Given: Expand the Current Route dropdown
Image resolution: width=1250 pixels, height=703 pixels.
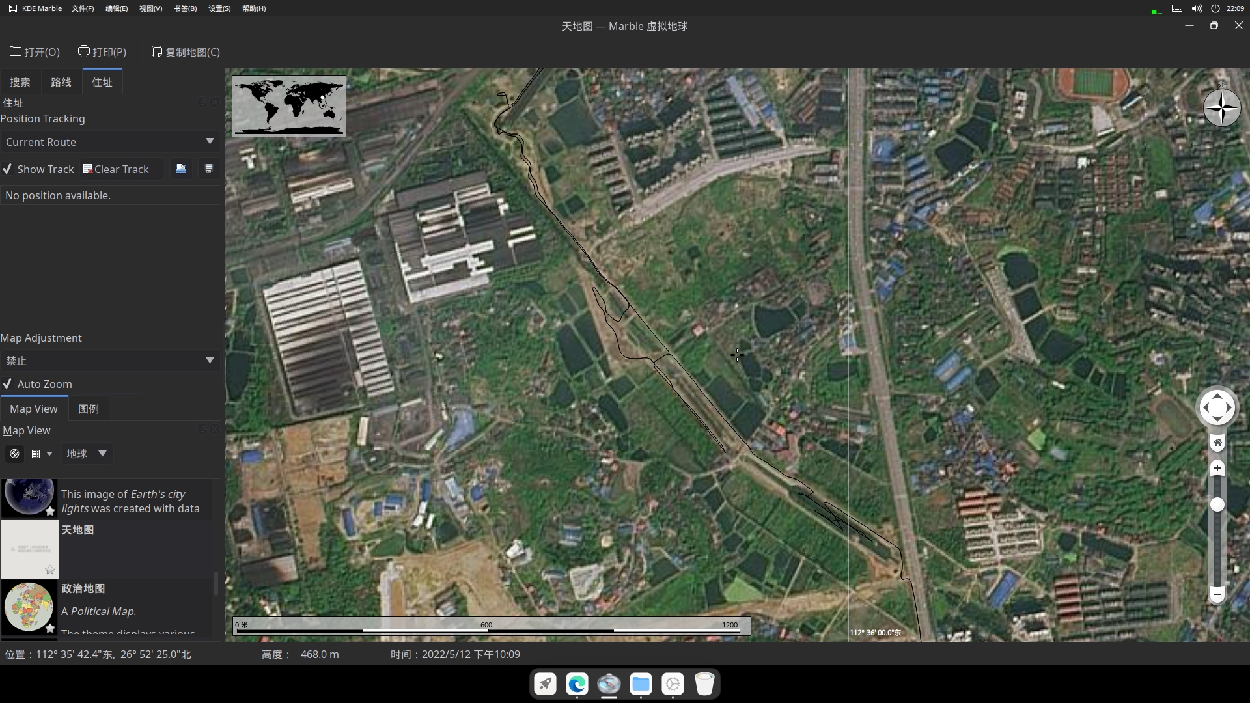Looking at the screenshot, I should [x=109, y=142].
